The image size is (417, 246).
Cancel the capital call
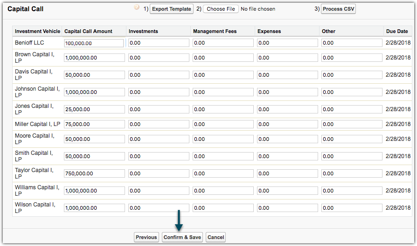(x=215, y=237)
